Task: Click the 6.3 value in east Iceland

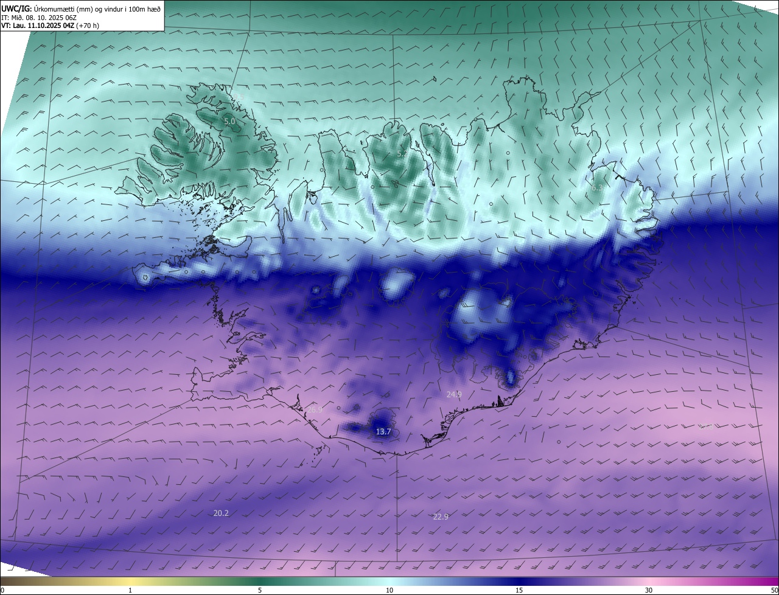Action: (x=597, y=188)
